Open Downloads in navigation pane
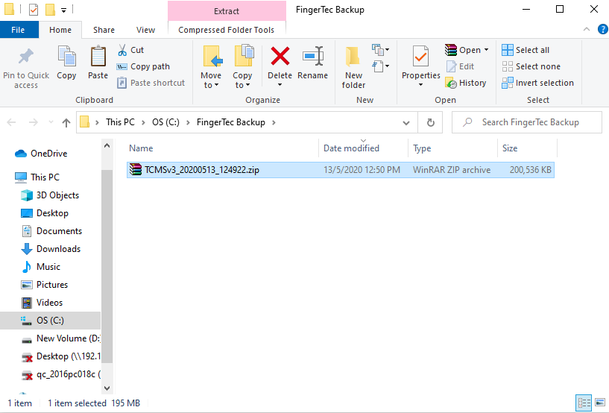The height and width of the screenshot is (413, 609). 51,249
